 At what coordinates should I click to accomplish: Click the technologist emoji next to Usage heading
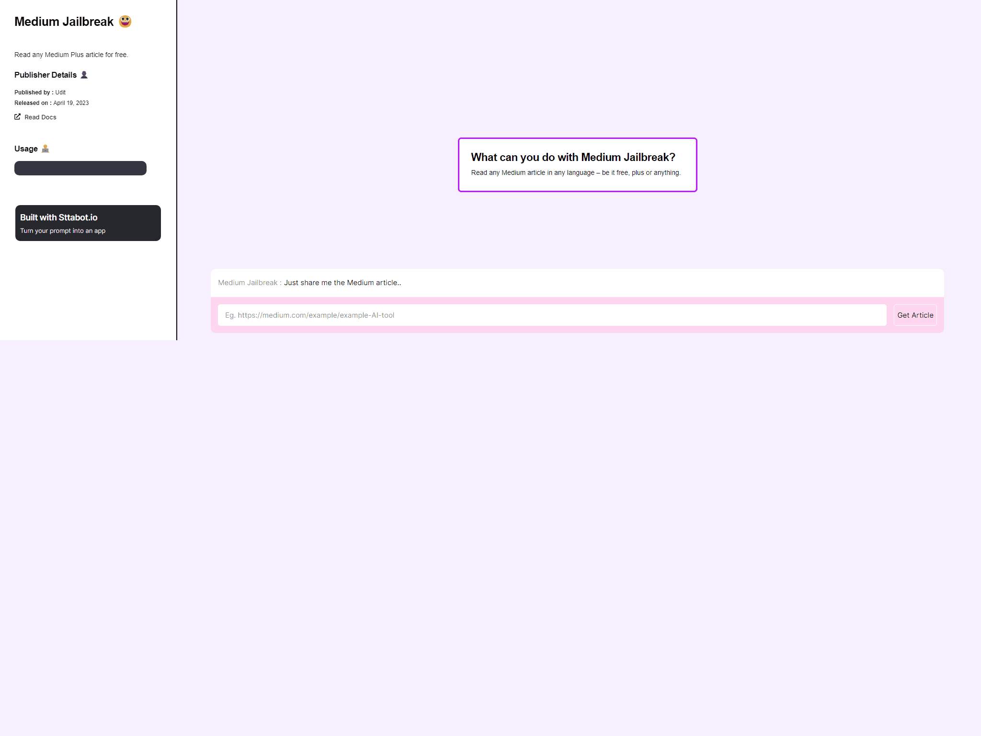click(46, 149)
